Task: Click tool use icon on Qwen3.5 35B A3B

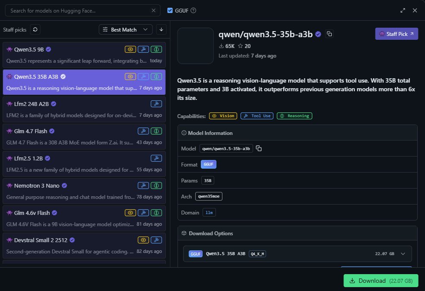Action: coord(143,77)
